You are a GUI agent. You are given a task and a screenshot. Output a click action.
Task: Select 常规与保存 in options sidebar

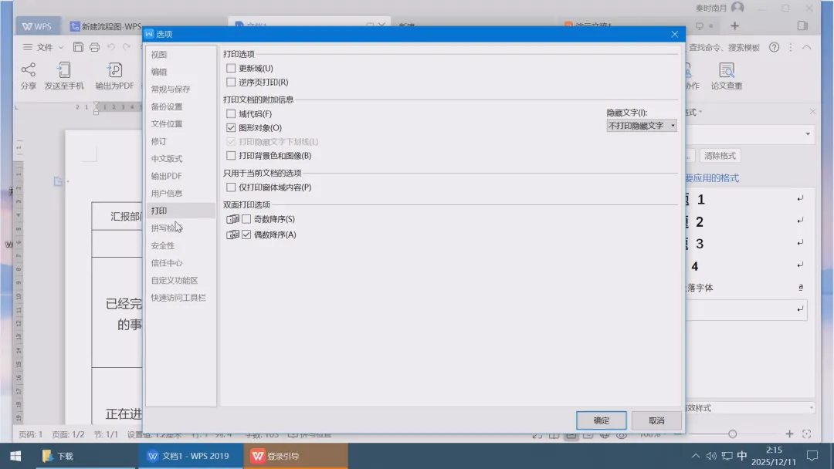coord(181,89)
